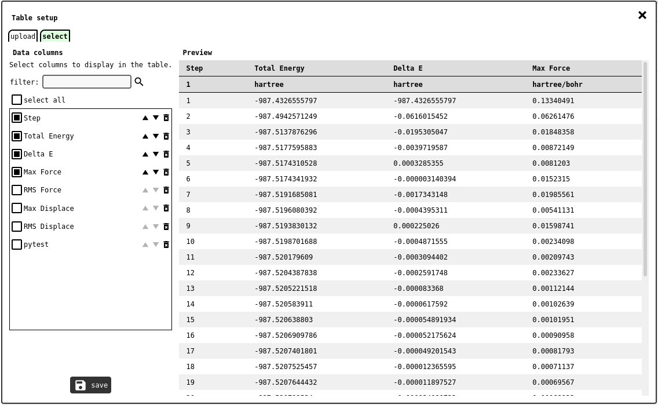The image size is (658, 405).
Task: Click the column filter text field
Action: click(87, 82)
